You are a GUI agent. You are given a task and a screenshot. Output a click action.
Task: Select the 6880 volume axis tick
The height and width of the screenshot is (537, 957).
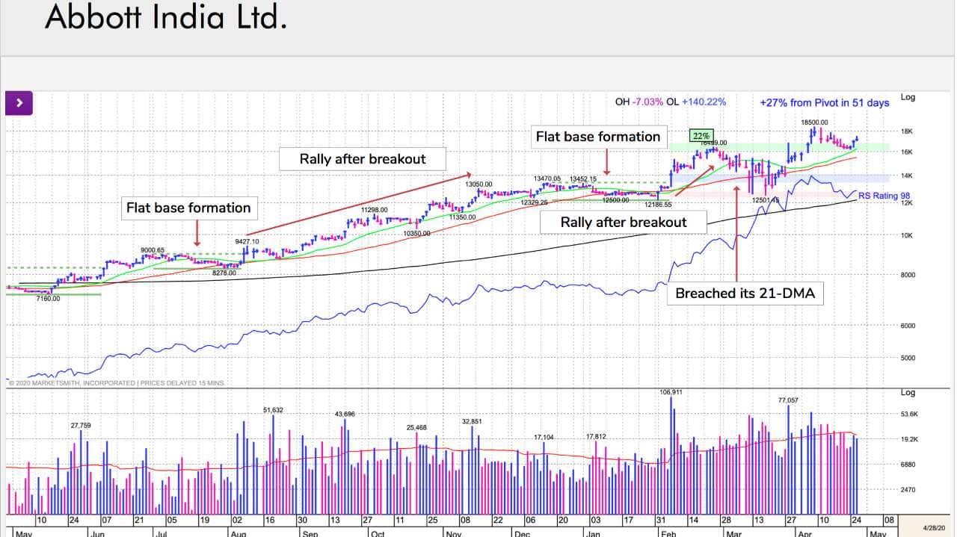point(908,465)
